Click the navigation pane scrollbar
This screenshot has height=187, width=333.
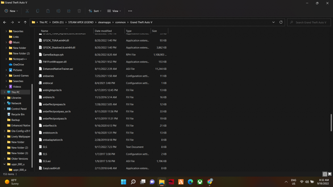[32, 126]
